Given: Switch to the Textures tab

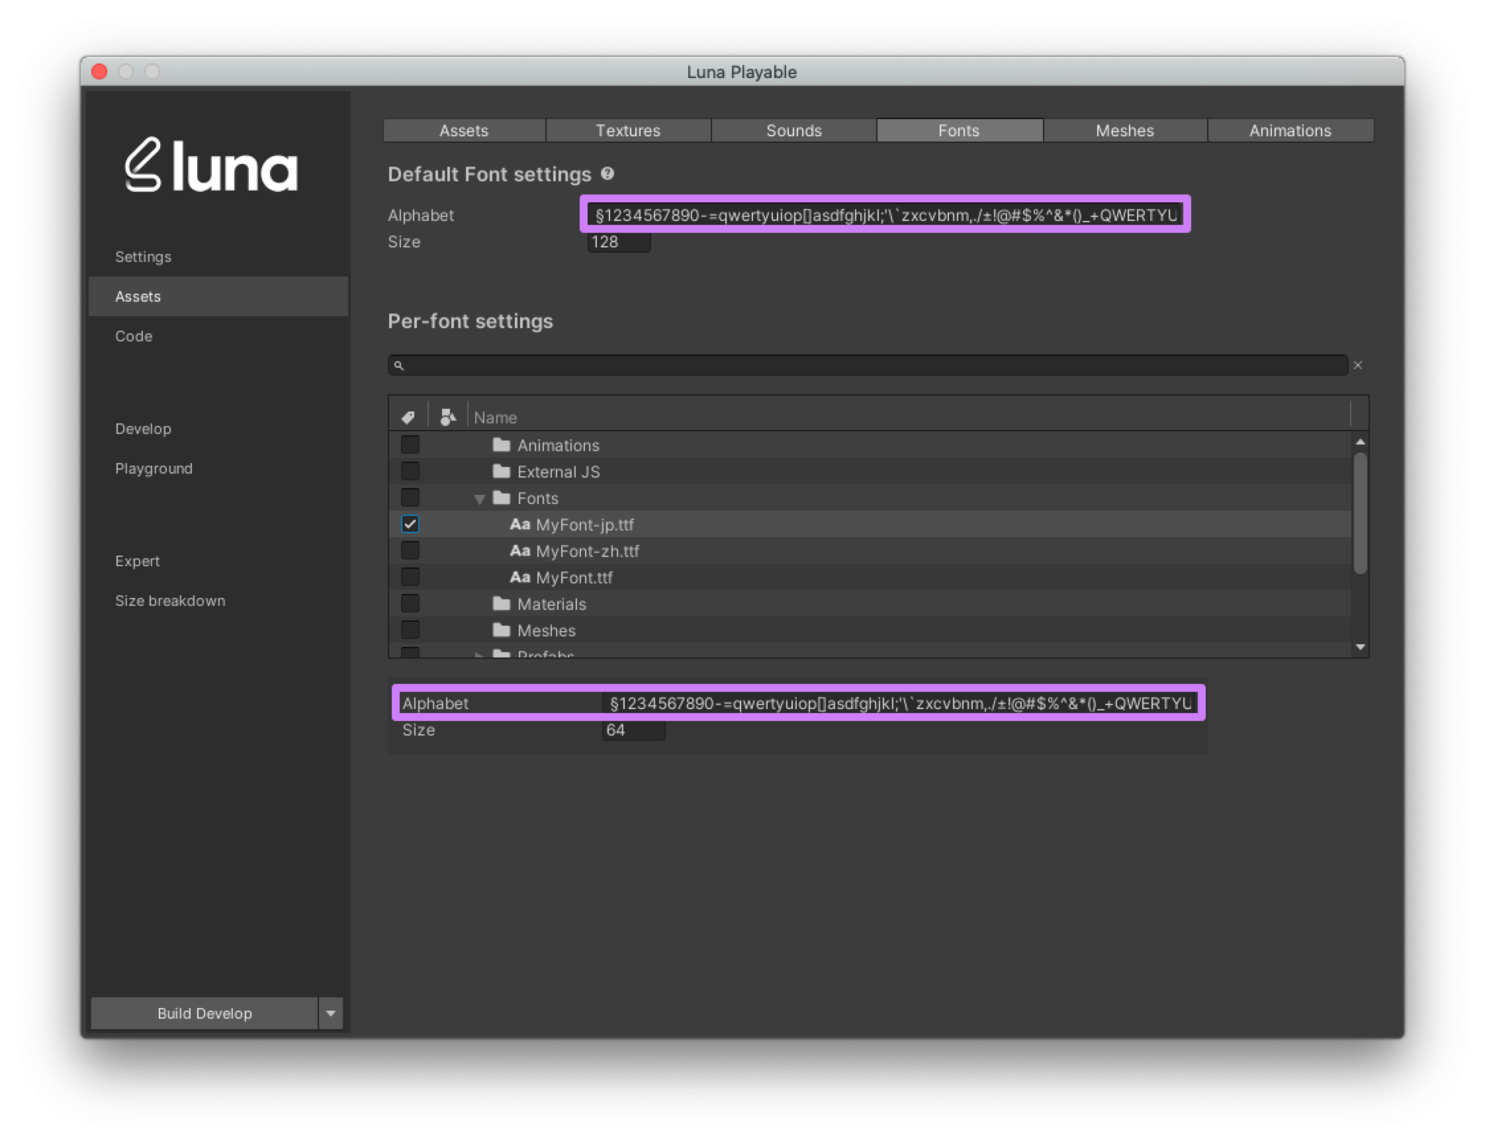Looking at the screenshot, I should [627, 130].
